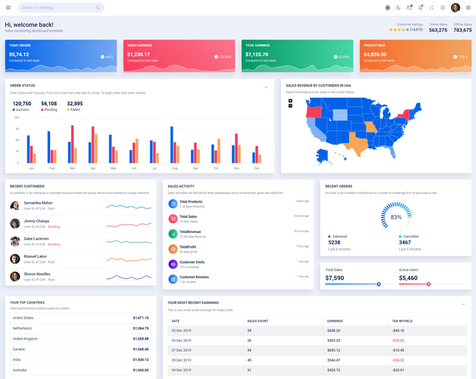Toggle the Pending series in chart legend
The width and height of the screenshot is (476, 379).
click(49, 110)
